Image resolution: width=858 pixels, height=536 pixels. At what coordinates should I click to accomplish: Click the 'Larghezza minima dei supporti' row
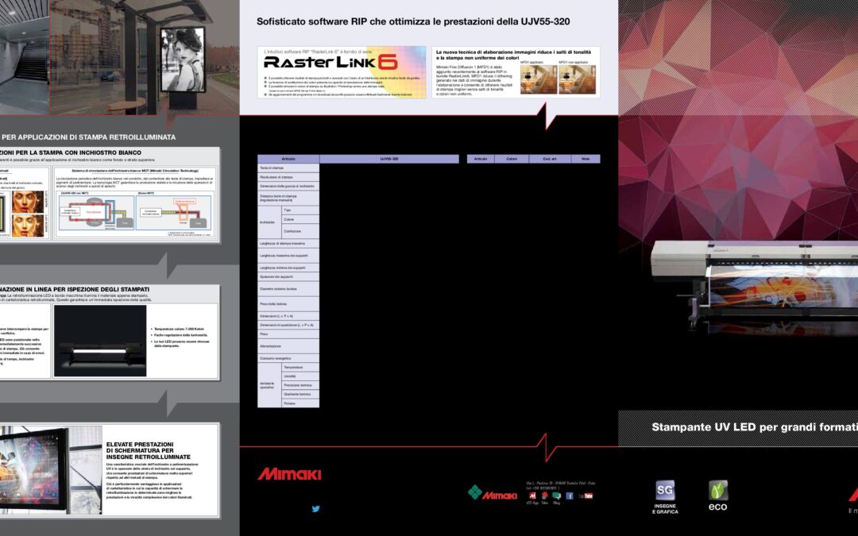click(288, 268)
